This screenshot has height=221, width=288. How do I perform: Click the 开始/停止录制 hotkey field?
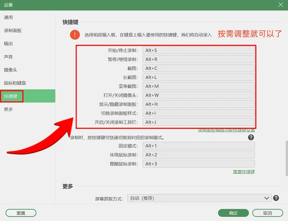tap(199, 50)
